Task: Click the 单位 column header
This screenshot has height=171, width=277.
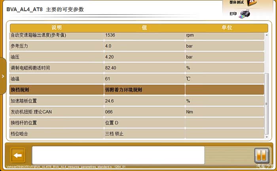Action: 226,28
